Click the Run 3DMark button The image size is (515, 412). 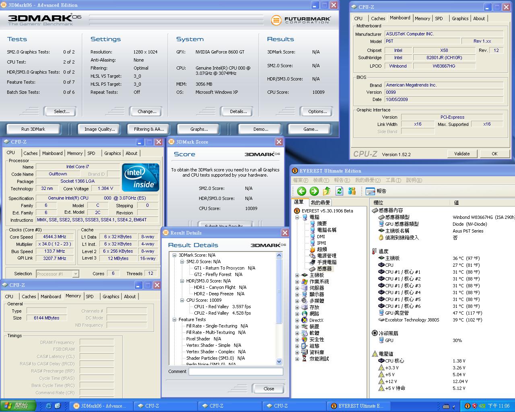(33, 129)
